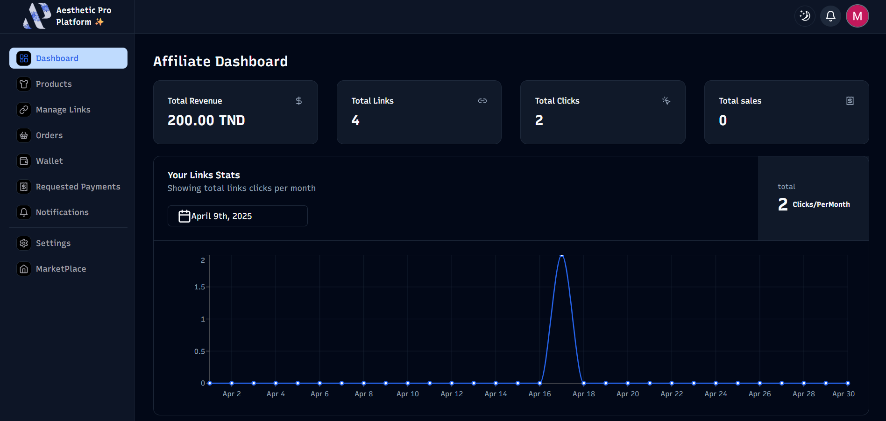Navigate to Requested Payments
Viewport: 886px width, 421px height.
pyautogui.click(x=78, y=187)
